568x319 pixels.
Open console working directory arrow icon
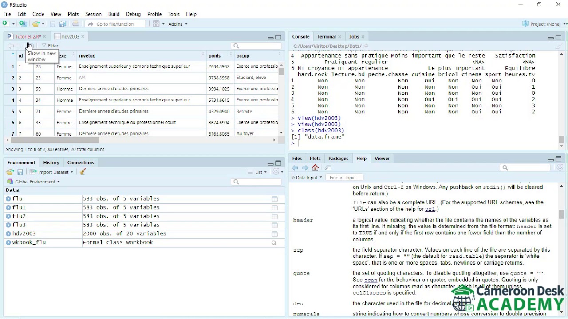tap(366, 46)
